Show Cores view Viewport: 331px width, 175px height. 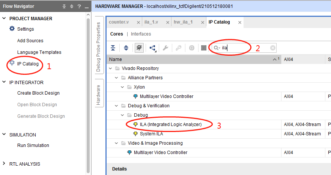pyautogui.click(x=116, y=34)
